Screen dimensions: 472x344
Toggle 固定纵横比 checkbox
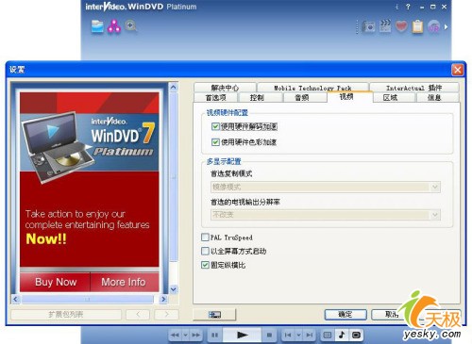(x=205, y=265)
